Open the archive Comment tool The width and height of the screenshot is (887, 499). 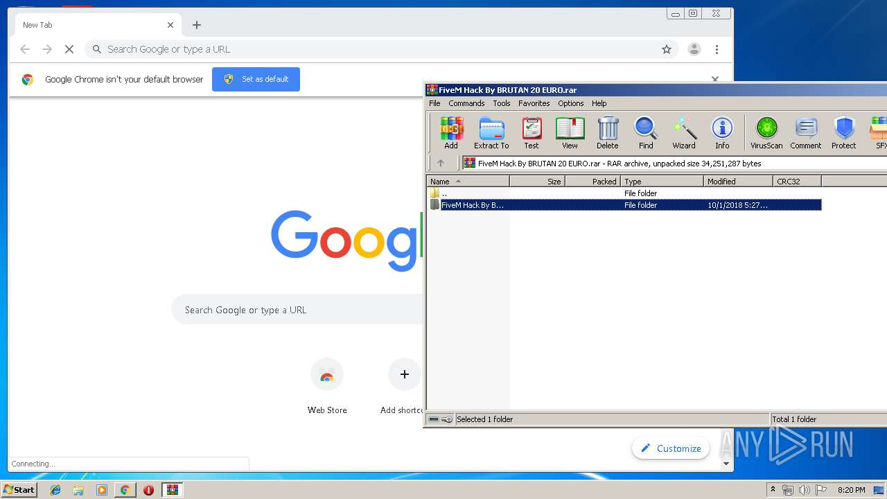click(806, 132)
